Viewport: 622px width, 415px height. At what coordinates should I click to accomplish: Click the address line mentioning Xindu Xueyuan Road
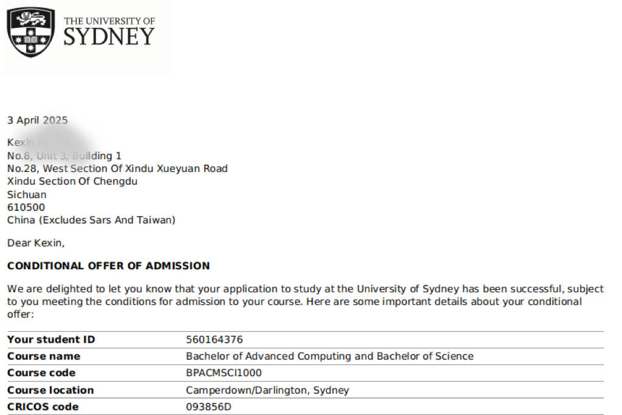117,168
